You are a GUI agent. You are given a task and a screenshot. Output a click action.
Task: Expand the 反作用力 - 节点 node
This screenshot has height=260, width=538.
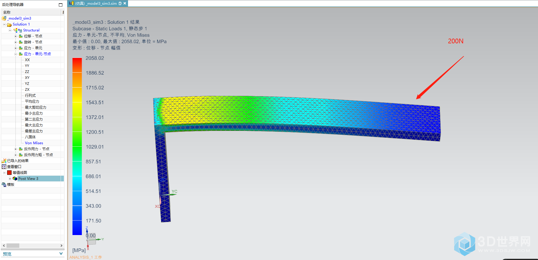16,149
